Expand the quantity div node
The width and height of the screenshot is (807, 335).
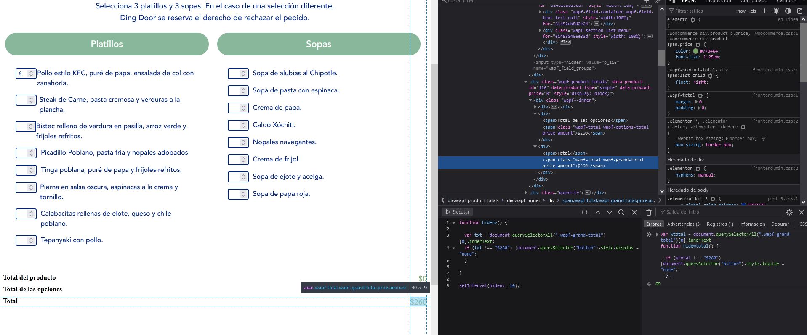click(526, 193)
